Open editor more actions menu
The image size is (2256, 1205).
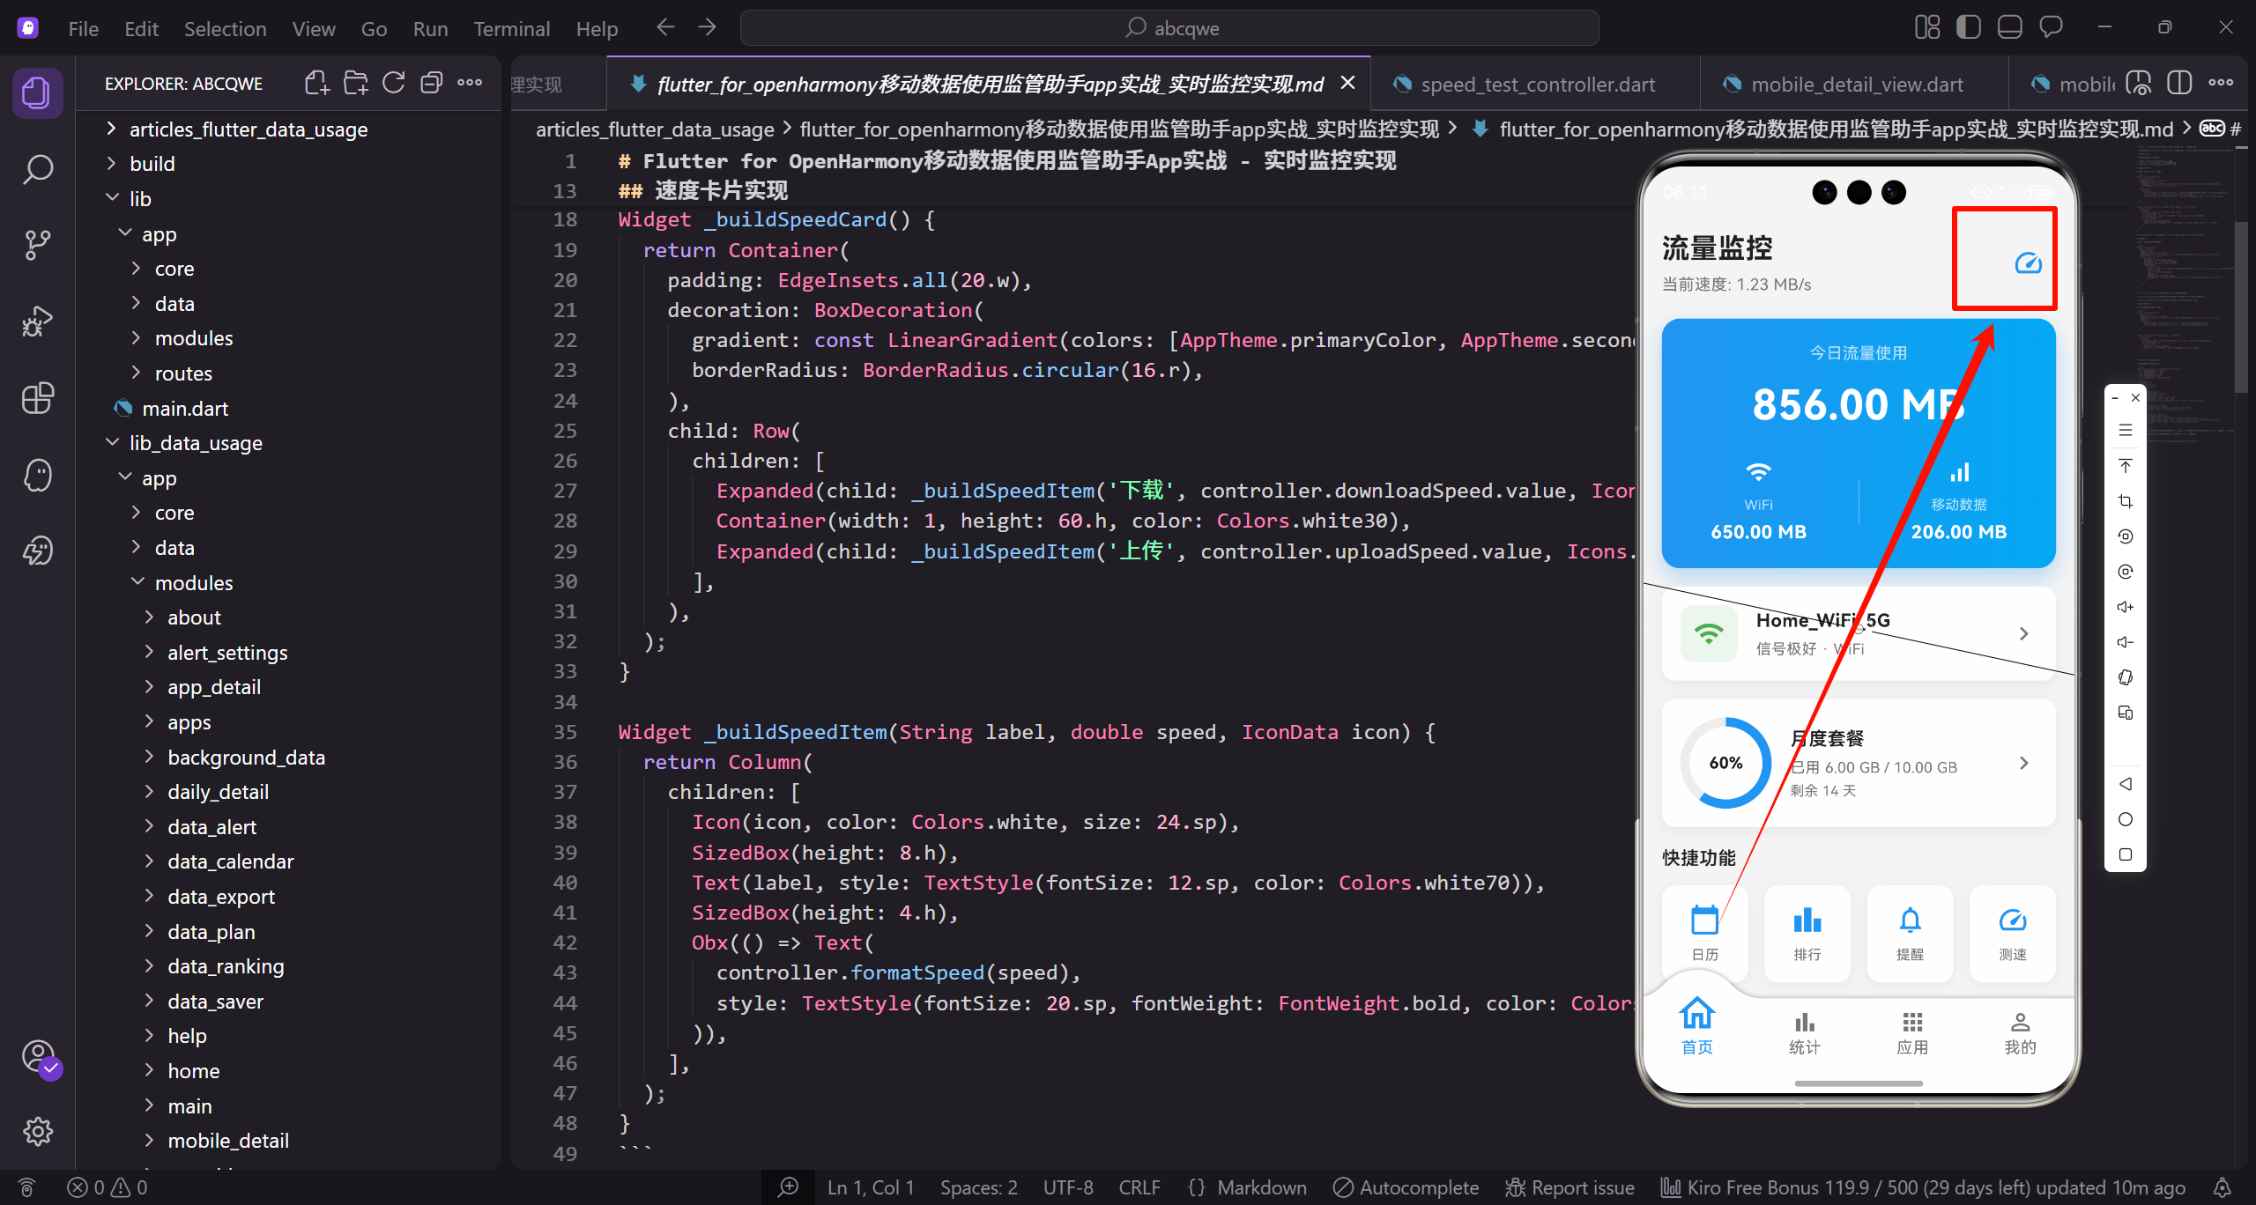coord(2221,84)
